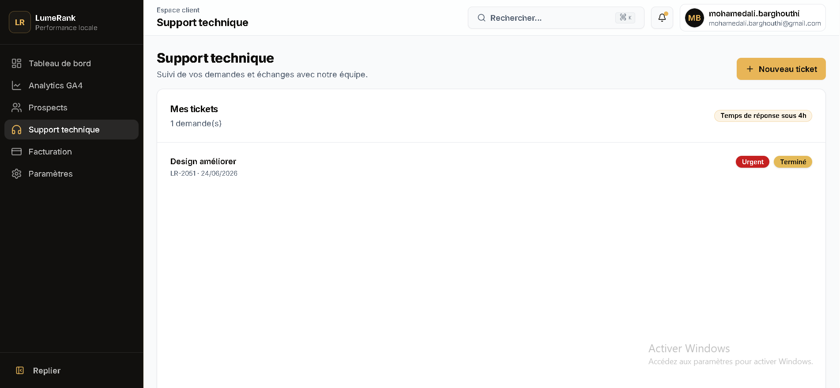Viewport: 840px width, 388px height.
Task: Click the Urgent priority badge
Action: pos(752,162)
